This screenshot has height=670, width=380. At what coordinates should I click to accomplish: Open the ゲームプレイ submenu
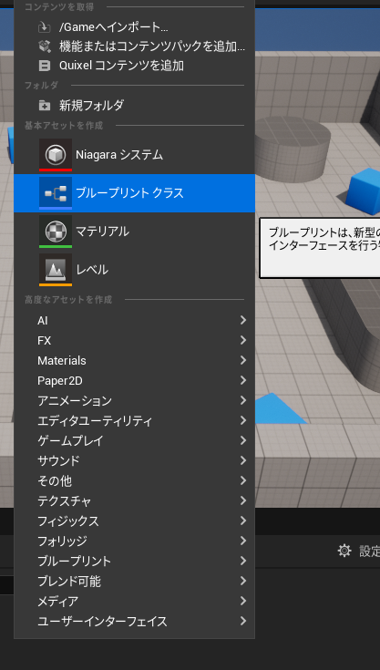click(134, 441)
